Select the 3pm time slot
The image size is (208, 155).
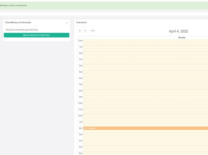click(146, 134)
